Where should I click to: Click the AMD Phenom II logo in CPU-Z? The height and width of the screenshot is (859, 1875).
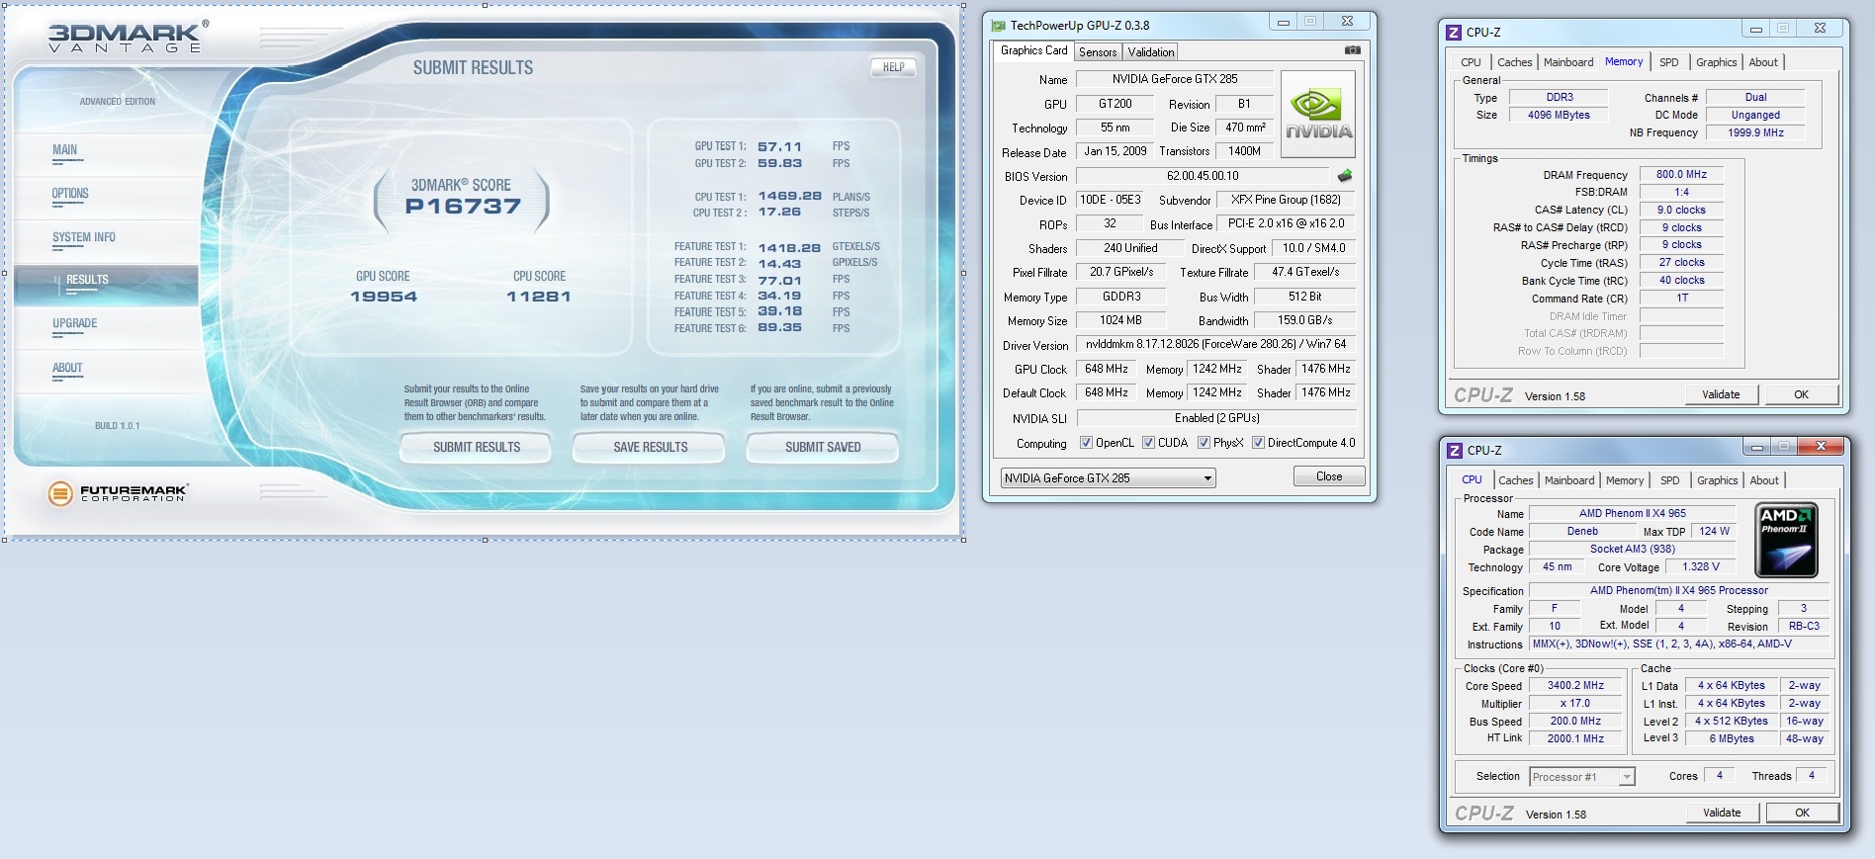tap(1786, 541)
